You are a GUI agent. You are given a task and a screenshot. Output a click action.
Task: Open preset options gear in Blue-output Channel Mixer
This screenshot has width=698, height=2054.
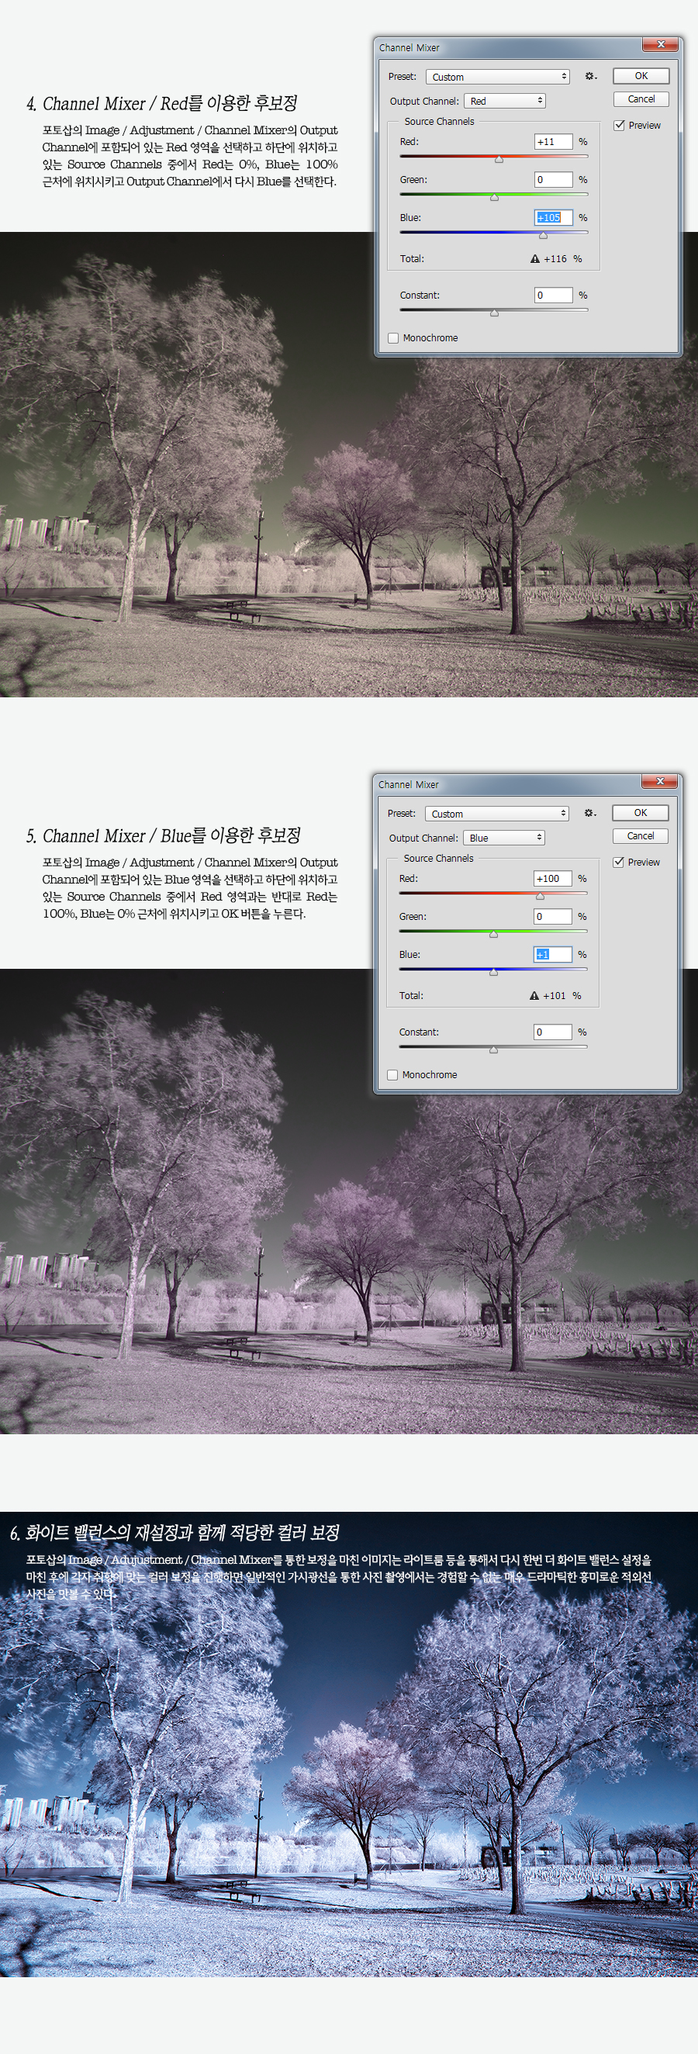pyautogui.click(x=589, y=814)
